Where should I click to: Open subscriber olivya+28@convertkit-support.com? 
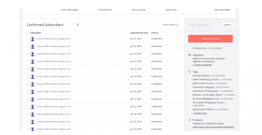[54, 92]
